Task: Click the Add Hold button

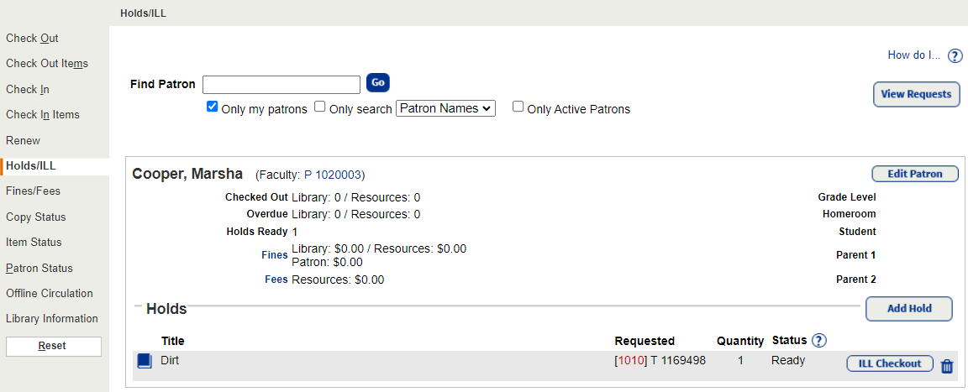Action: [x=909, y=309]
